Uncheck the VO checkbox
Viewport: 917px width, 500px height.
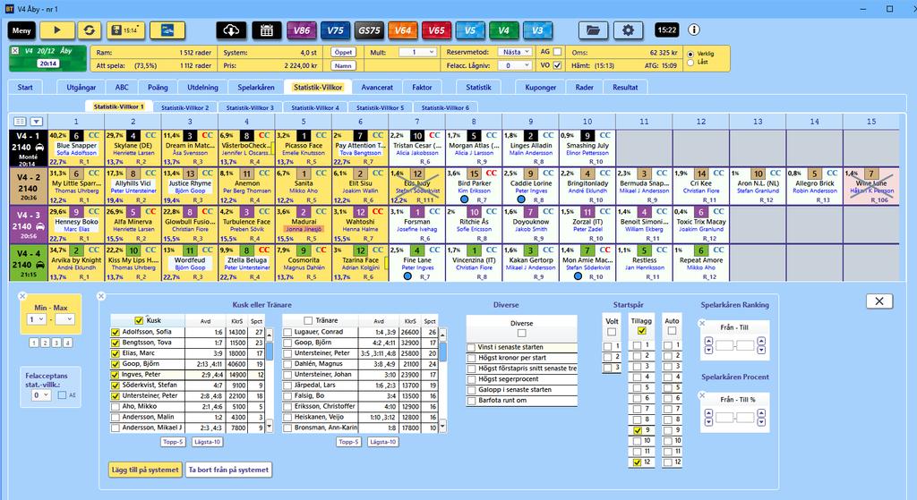click(x=557, y=65)
